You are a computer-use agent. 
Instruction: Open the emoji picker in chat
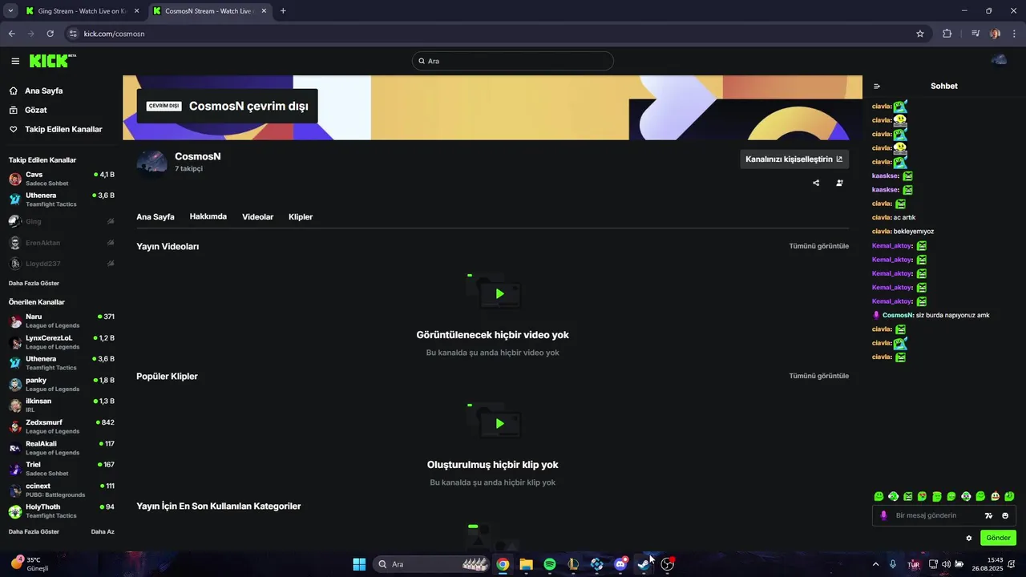(x=1005, y=515)
